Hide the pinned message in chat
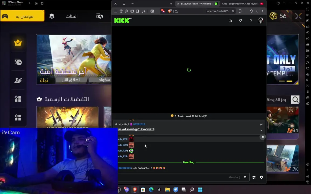311x194 pixels. click(261, 124)
